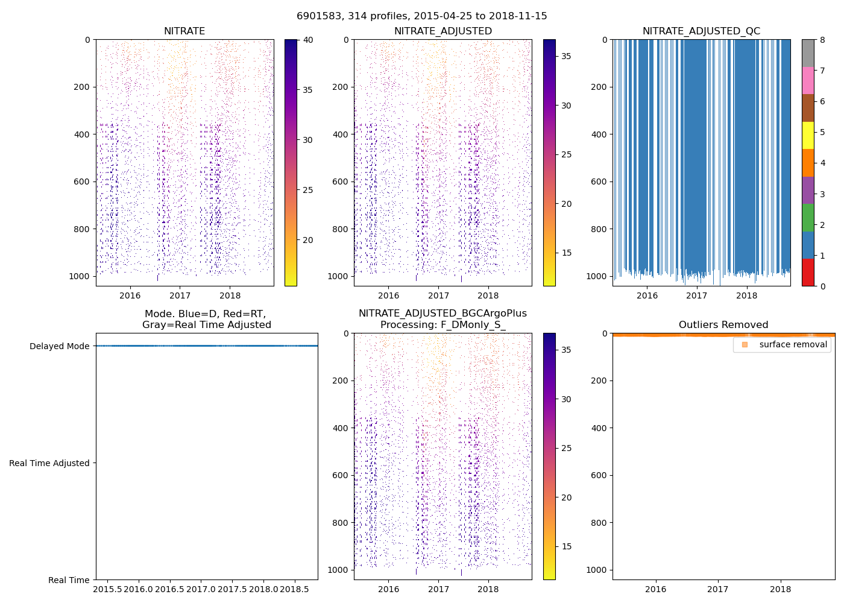Click the NITRATE_ADJUSTED_QC plot title
This screenshot has height=603, width=844.
coord(701,31)
